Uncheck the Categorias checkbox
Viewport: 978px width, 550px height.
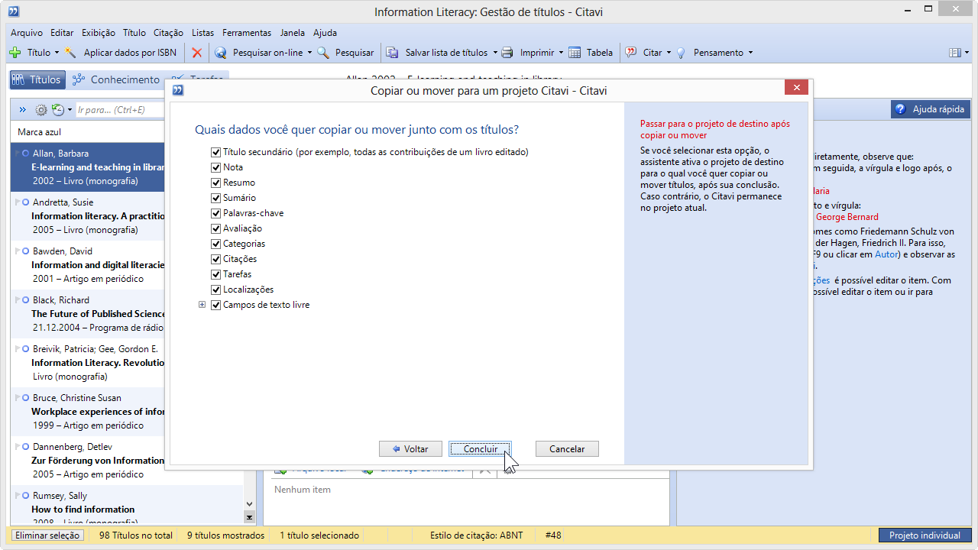216,244
